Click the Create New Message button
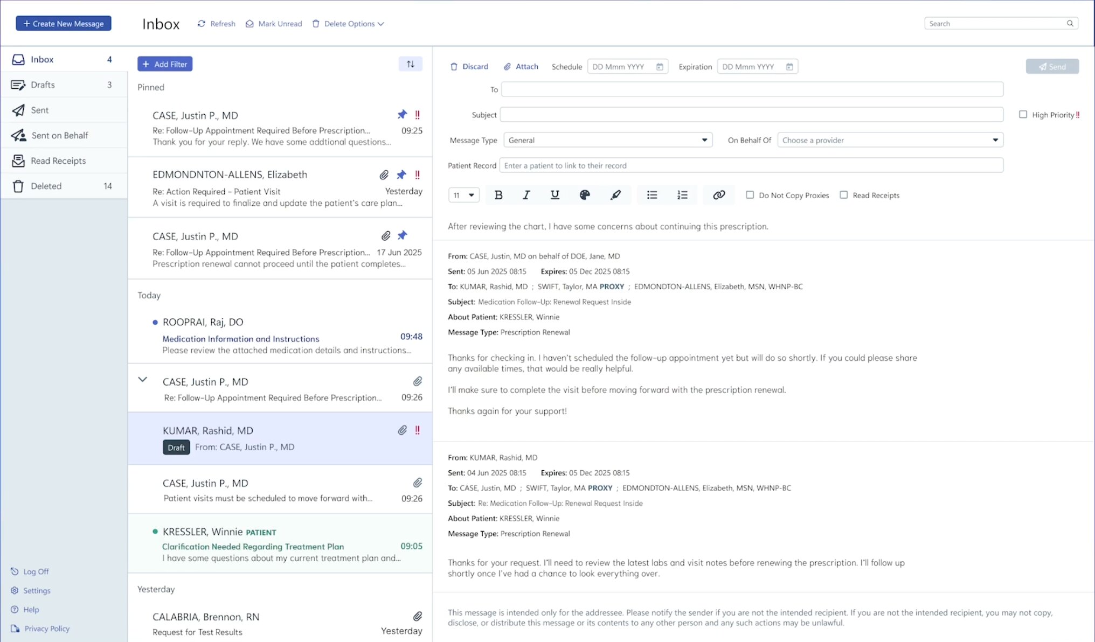Image resolution: width=1095 pixels, height=642 pixels. pyautogui.click(x=64, y=24)
